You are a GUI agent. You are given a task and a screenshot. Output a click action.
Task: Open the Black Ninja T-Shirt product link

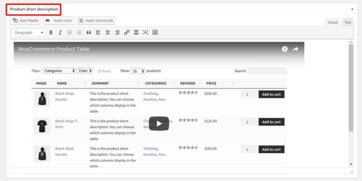click(x=67, y=124)
